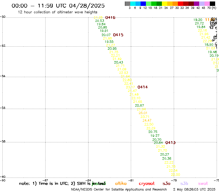219x192 pixels.
Task: Click the yellow legend swatch
Action: click(165, 4)
